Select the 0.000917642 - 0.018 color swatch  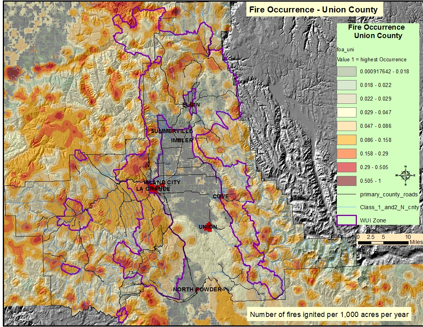[x=346, y=71]
